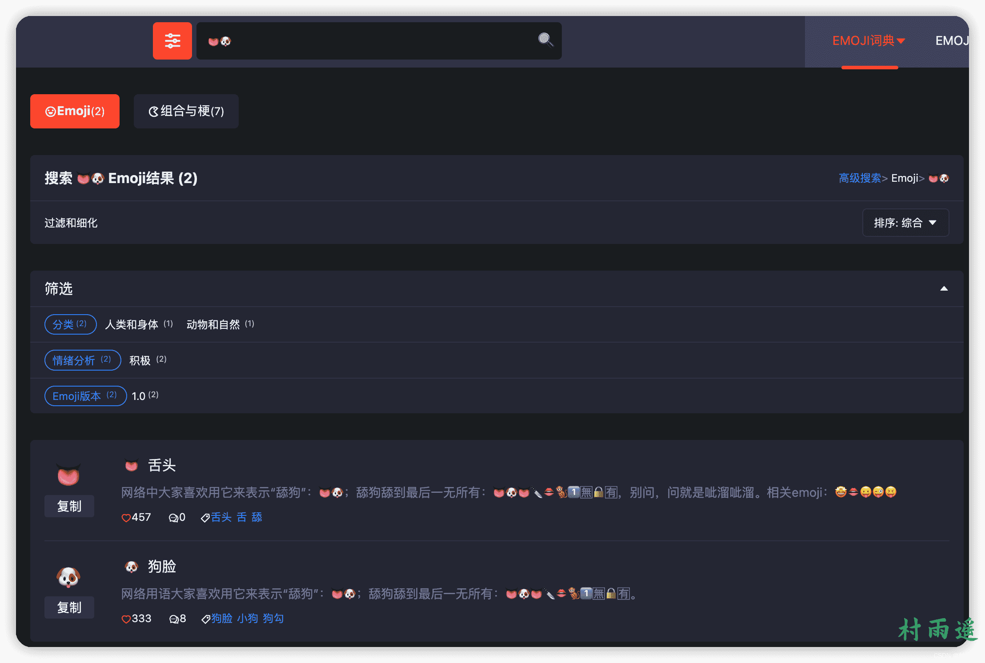
Task: Click the comment icon showing 8 comments
Action: 174,619
